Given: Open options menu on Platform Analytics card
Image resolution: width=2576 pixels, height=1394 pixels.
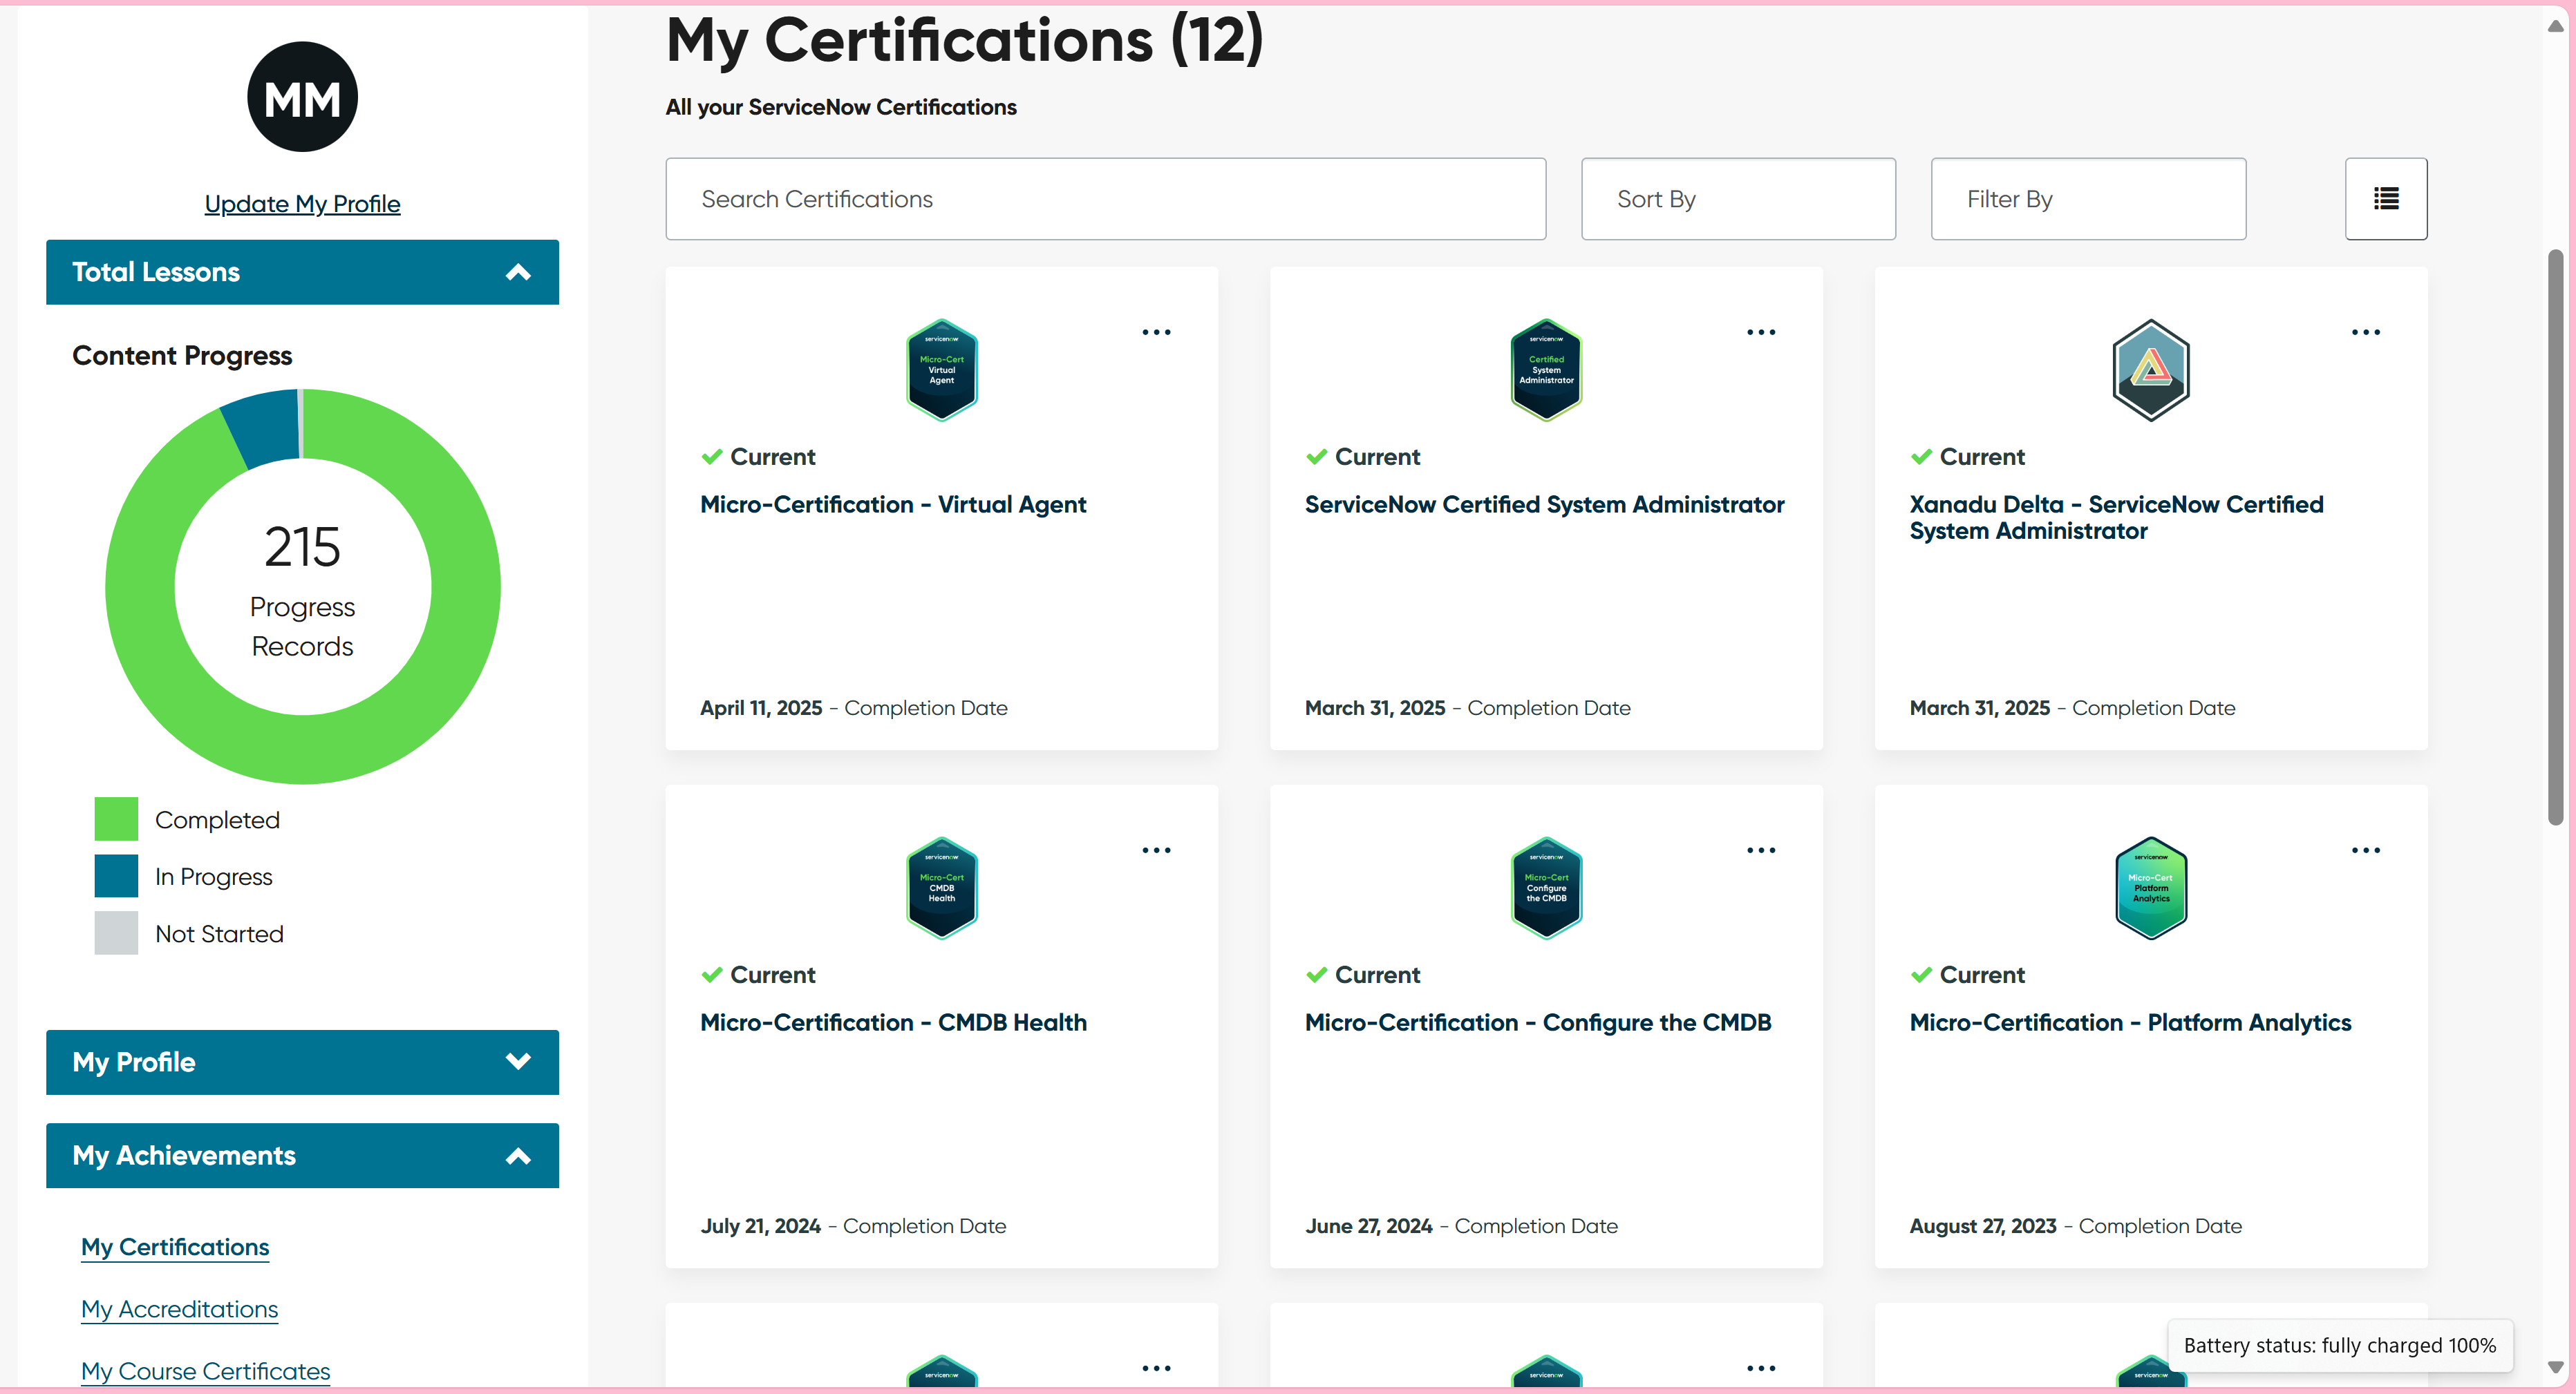Looking at the screenshot, I should [x=2365, y=850].
